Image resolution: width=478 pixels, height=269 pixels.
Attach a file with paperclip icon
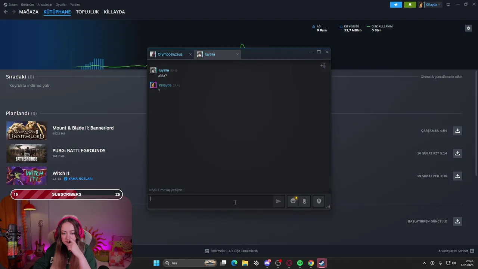(304, 201)
